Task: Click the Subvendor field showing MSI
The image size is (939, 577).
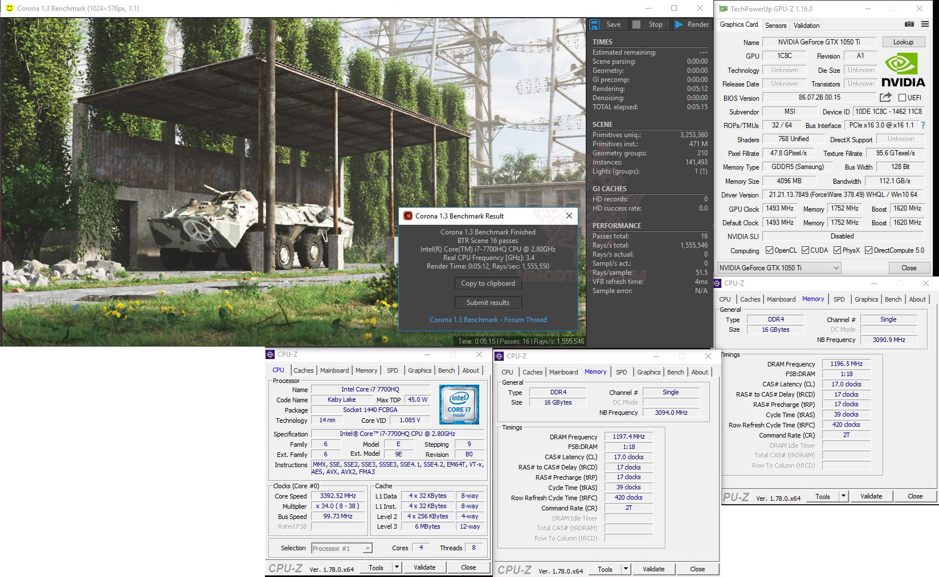Action: click(789, 112)
